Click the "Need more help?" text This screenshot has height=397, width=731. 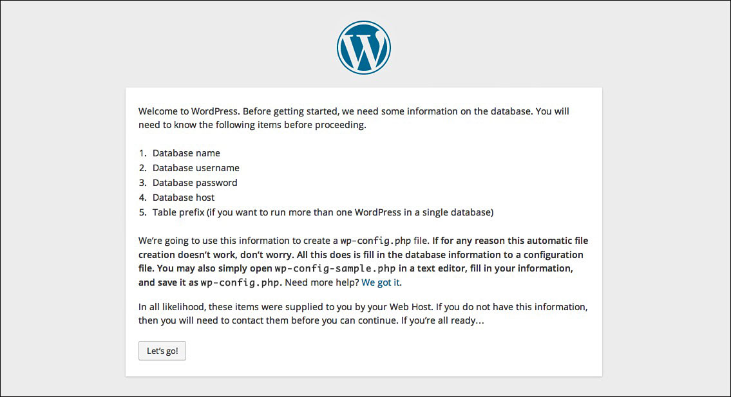pyautogui.click(x=321, y=282)
